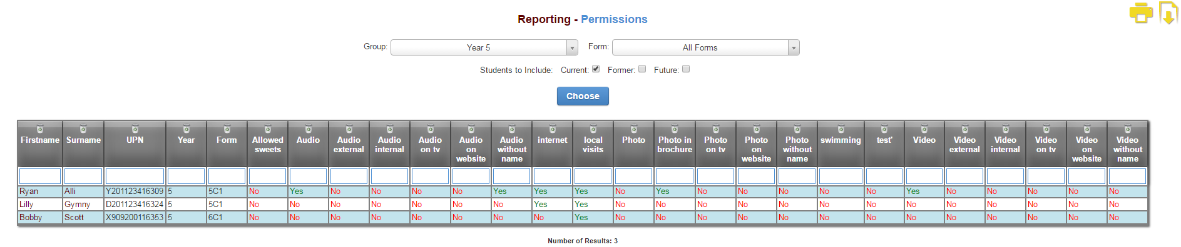Click the bin icon above the plain Audio header
1181x247 pixels.
click(x=309, y=129)
